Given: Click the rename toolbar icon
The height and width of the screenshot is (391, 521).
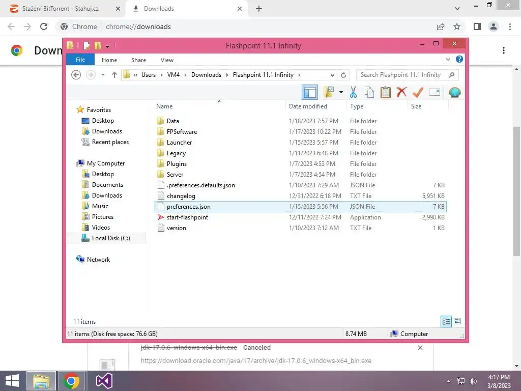Looking at the screenshot, I should point(435,92).
